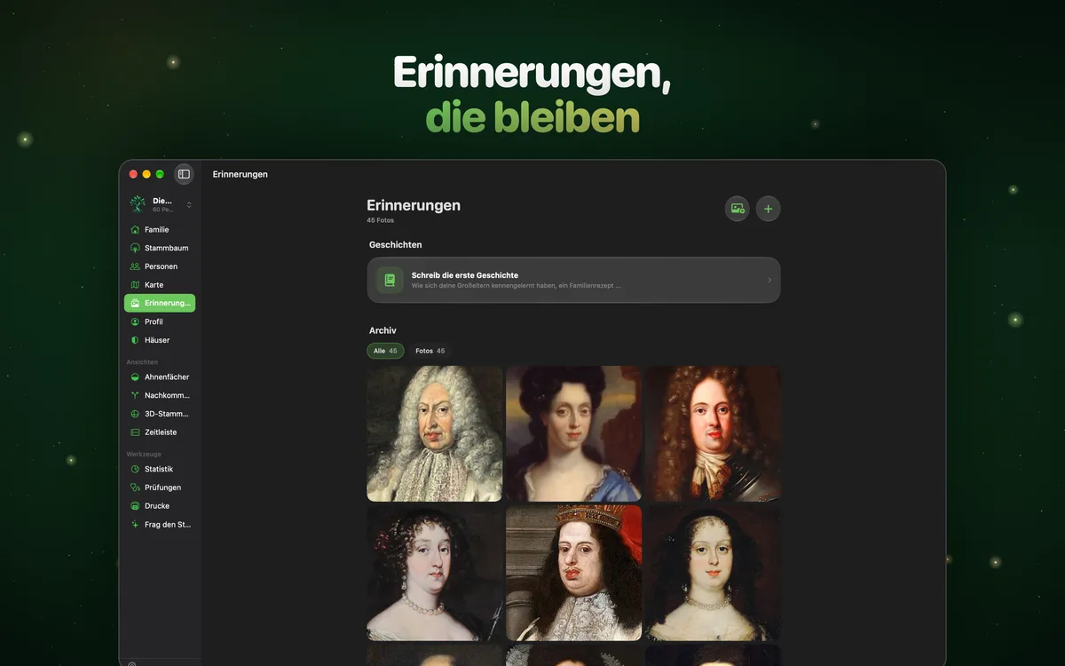Image resolution: width=1065 pixels, height=666 pixels.
Task: Open the Häuser section
Action: (x=160, y=340)
